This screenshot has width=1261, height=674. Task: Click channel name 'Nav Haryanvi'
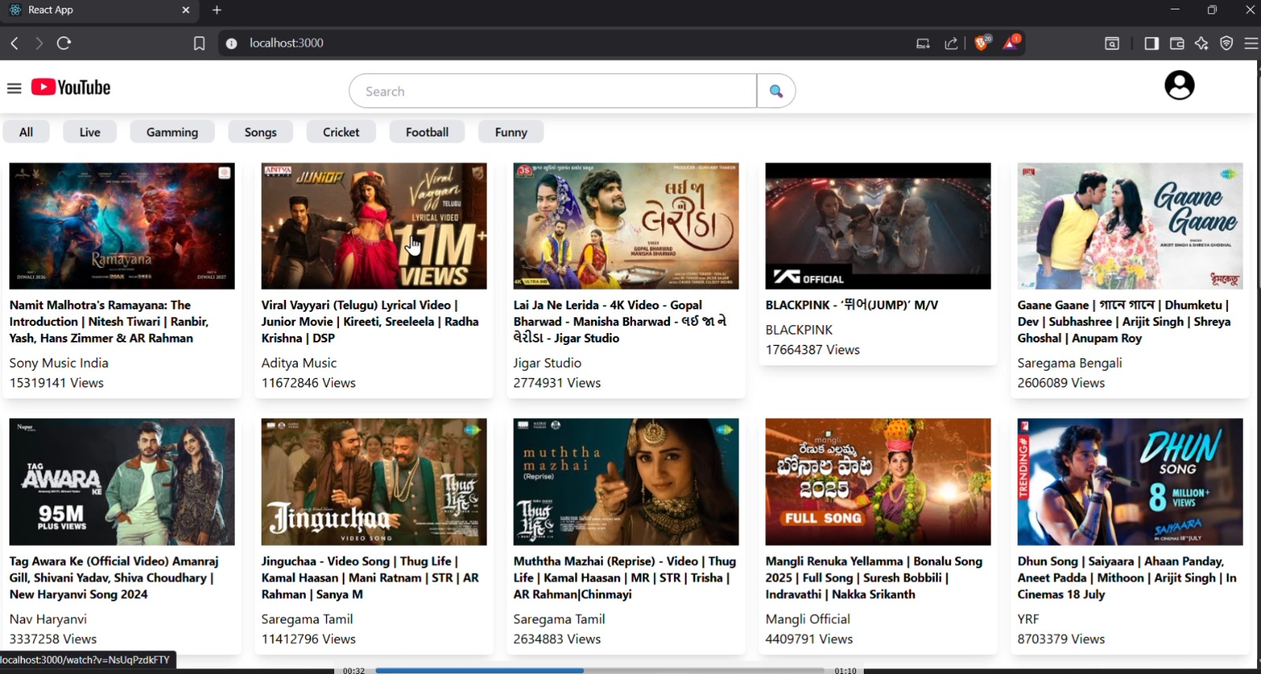tap(48, 619)
